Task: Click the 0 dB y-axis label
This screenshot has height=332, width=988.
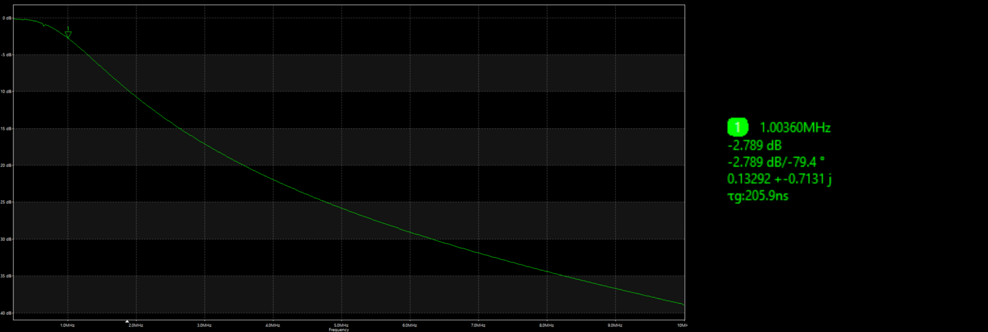Action: coord(7,18)
